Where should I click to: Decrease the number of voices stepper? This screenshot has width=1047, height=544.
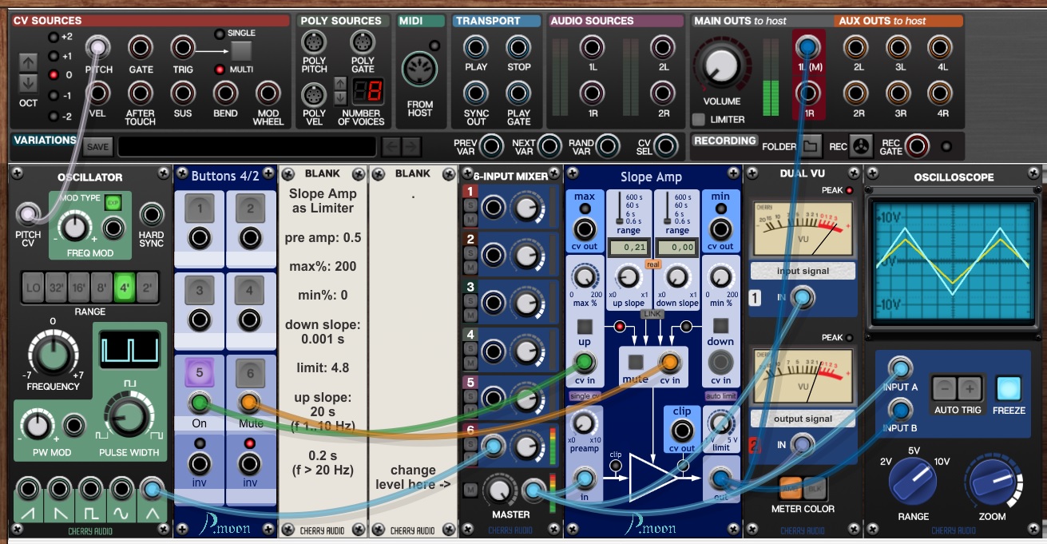pos(339,97)
